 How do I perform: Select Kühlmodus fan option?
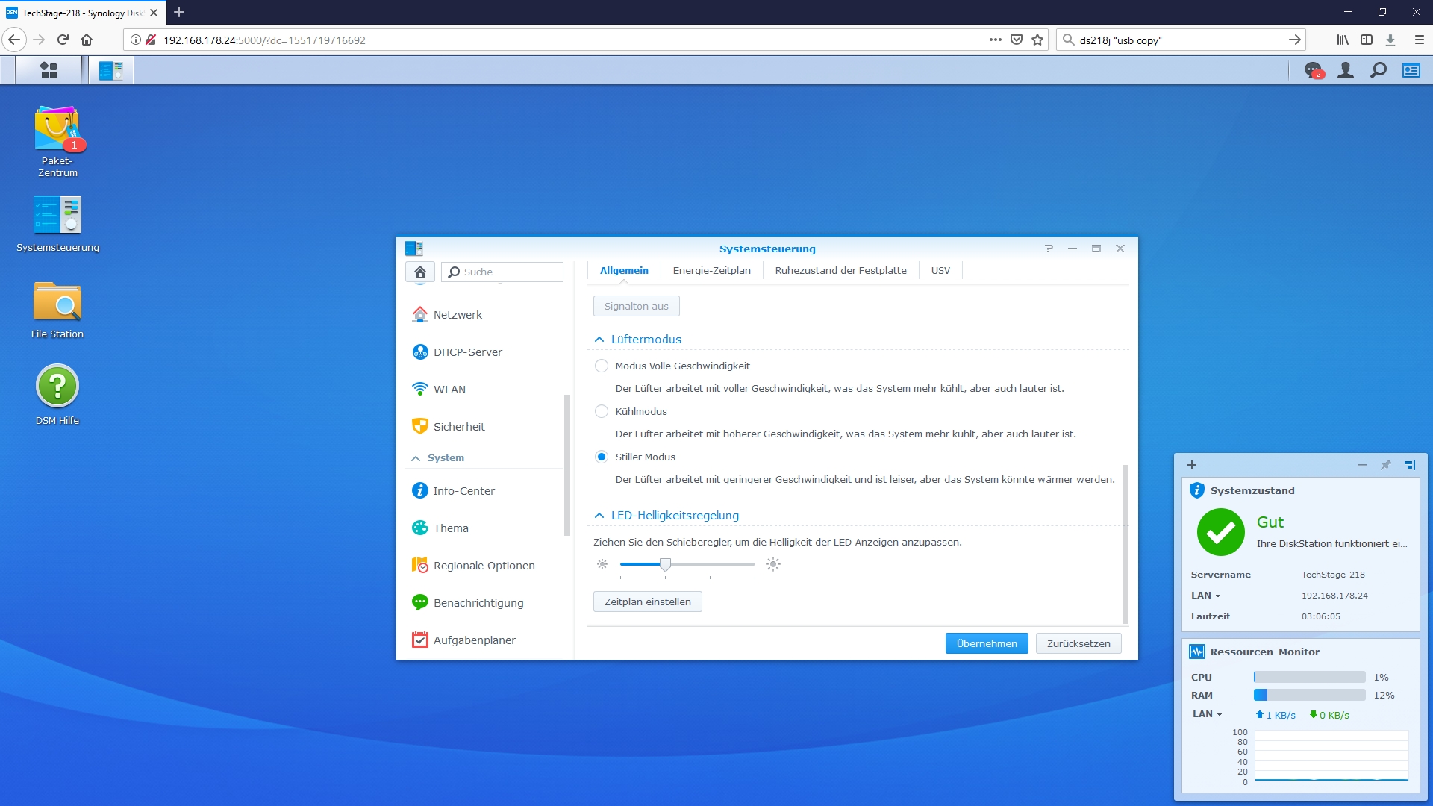(x=602, y=411)
